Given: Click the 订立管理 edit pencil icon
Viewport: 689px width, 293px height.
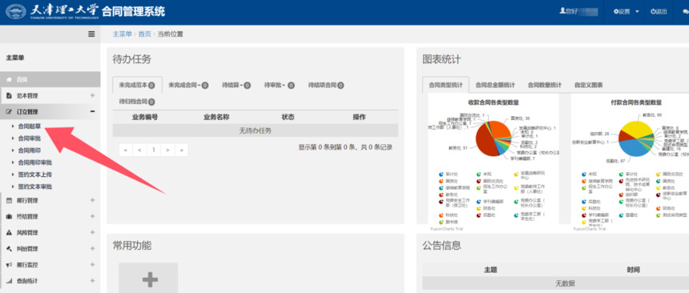Looking at the screenshot, I should coord(8,112).
